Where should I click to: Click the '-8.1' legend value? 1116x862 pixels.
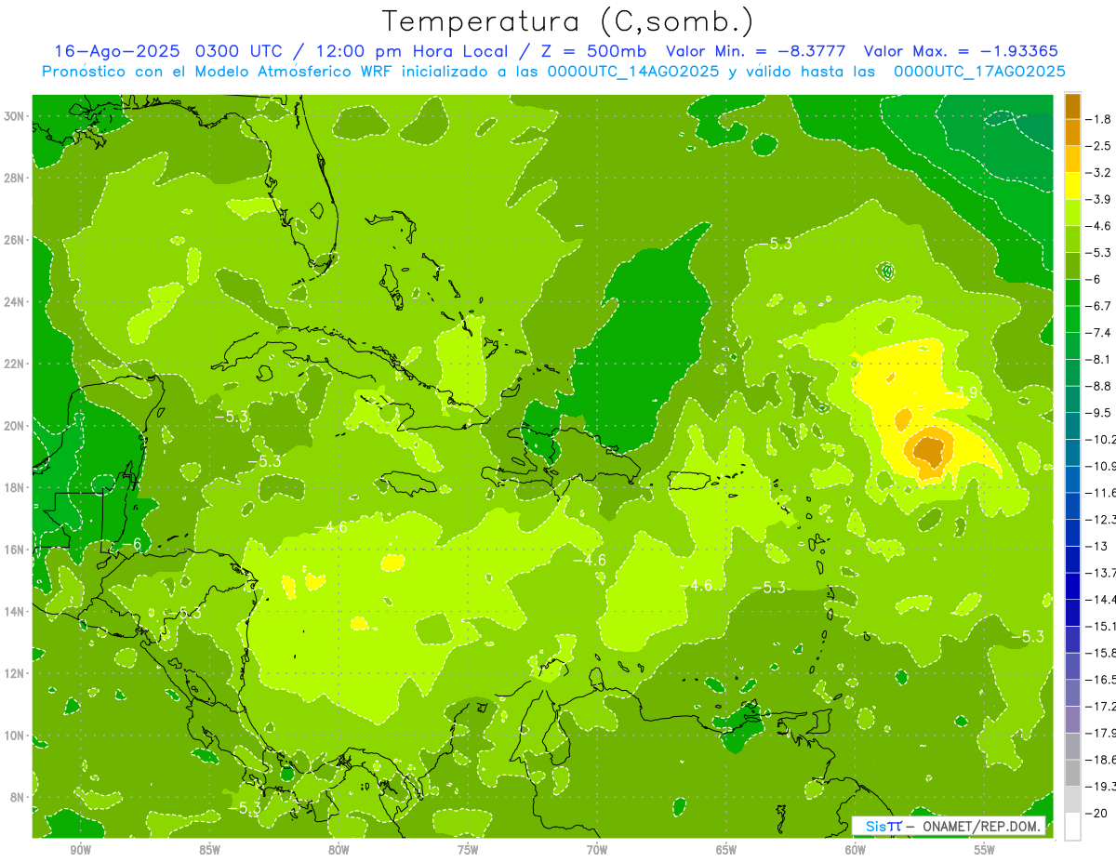tap(1099, 359)
